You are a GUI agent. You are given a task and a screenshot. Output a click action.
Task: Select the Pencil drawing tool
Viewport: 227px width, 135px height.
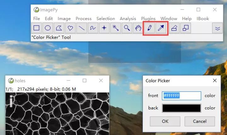tap(149, 28)
